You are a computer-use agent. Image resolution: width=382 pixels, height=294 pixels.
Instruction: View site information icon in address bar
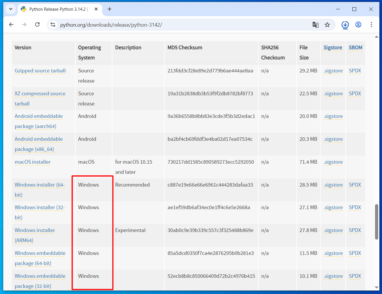(53, 25)
